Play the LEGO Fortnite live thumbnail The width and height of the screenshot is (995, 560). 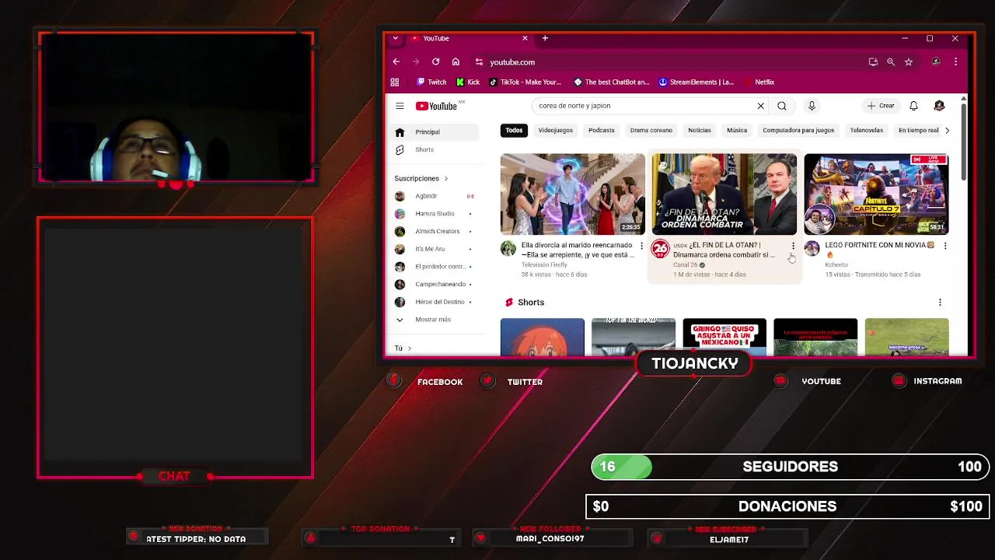(876, 194)
